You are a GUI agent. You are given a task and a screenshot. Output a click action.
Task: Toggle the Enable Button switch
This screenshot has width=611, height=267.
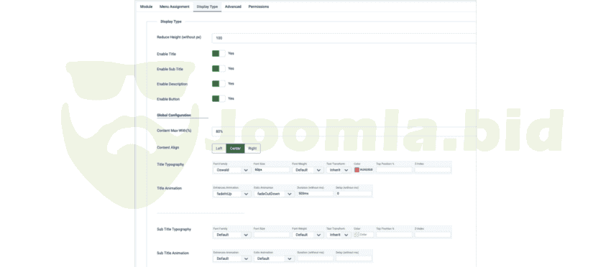coord(219,99)
